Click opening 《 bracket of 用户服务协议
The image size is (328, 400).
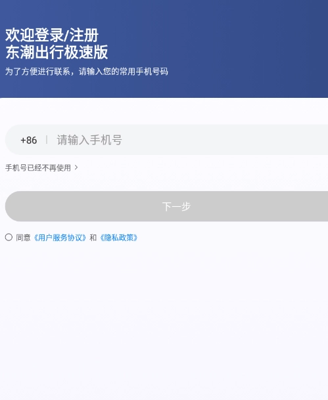pos(35,238)
